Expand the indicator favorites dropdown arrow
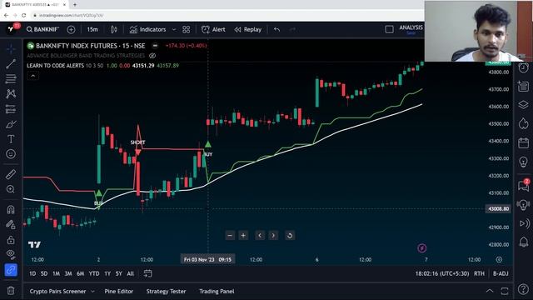The width and height of the screenshot is (533, 300). (174, 30)
